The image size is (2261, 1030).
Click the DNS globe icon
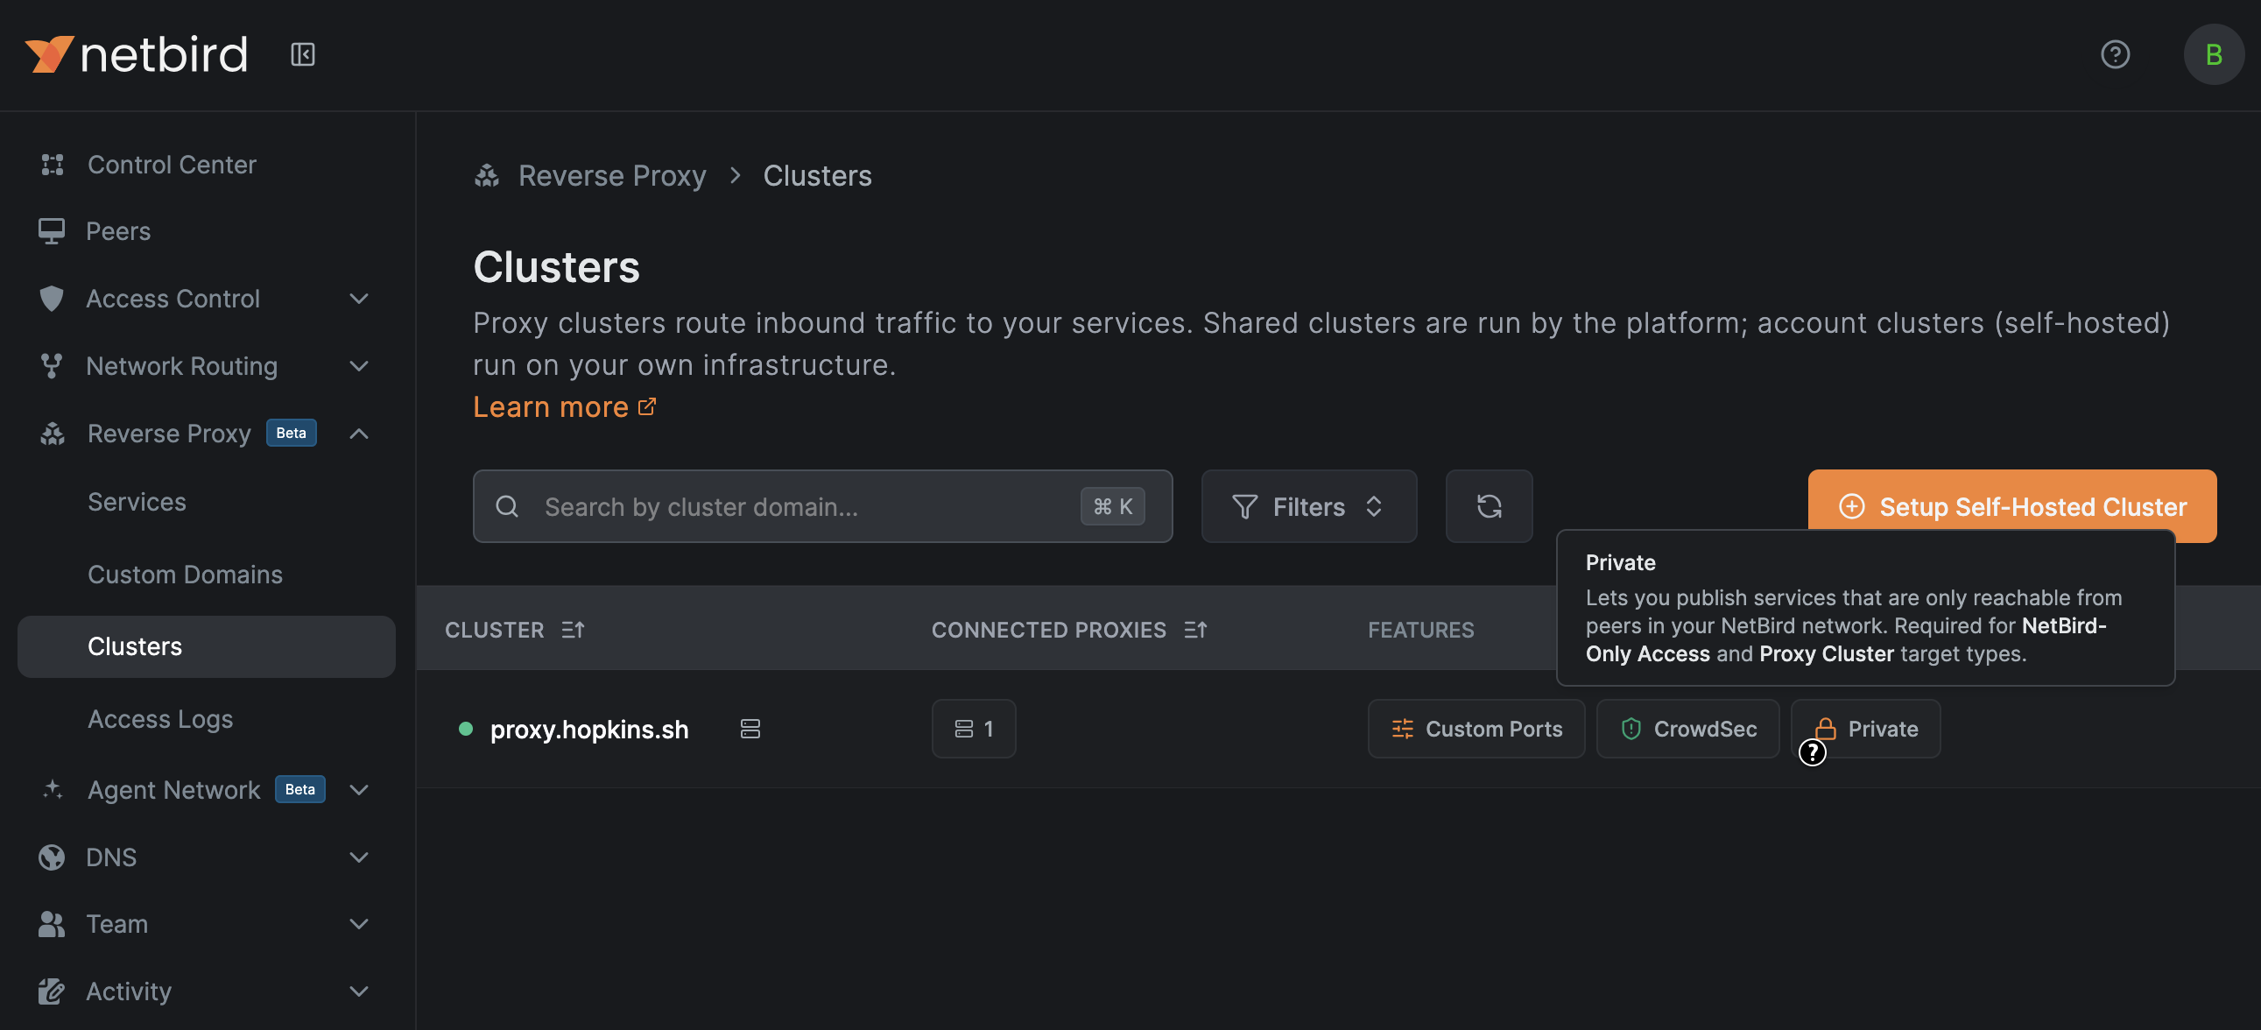pyautogui.click(x=51, y=857)
